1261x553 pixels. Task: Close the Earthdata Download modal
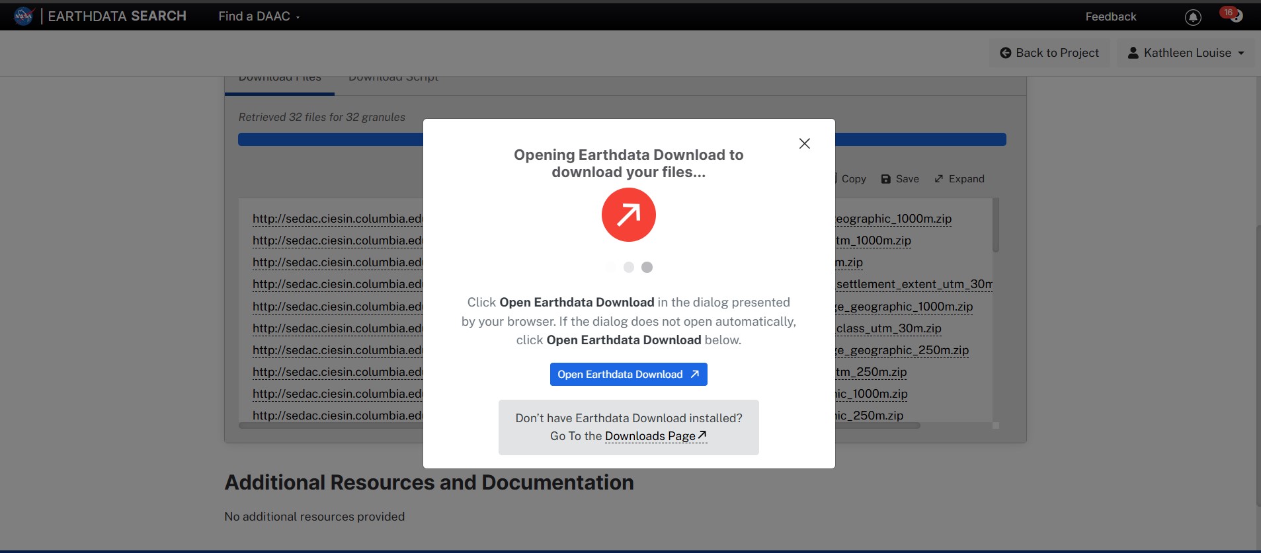pos(804,143)
